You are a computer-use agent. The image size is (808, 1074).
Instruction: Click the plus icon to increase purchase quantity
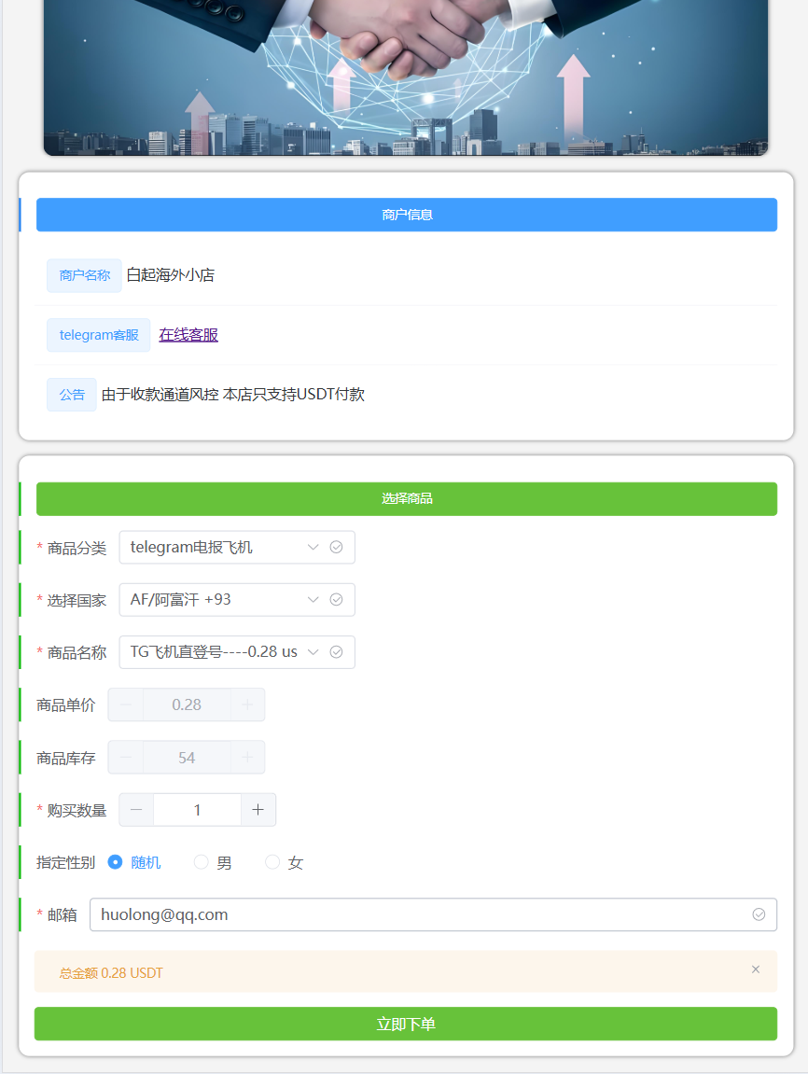pyautogui.click(x=258, y=810)
